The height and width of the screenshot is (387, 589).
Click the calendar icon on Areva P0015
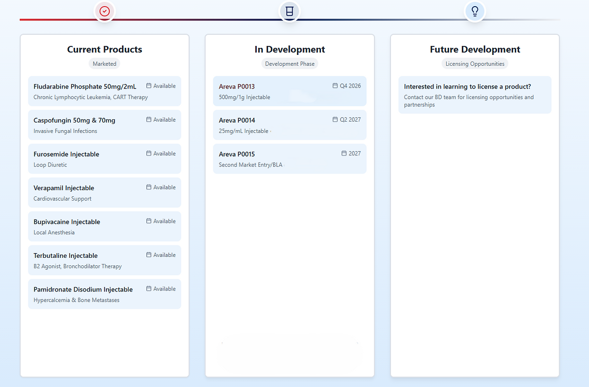click(x=344, y=153)
